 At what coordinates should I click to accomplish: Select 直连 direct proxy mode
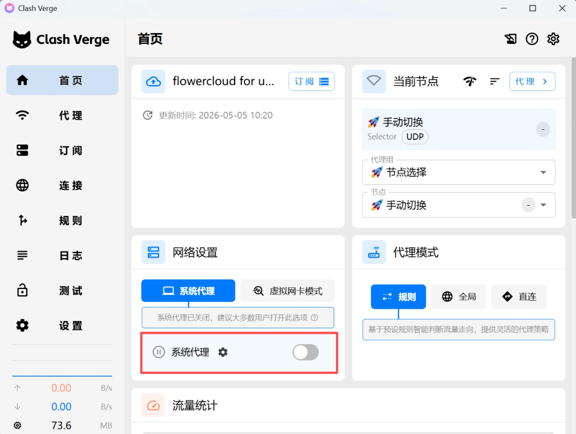[x=519, y=296]
